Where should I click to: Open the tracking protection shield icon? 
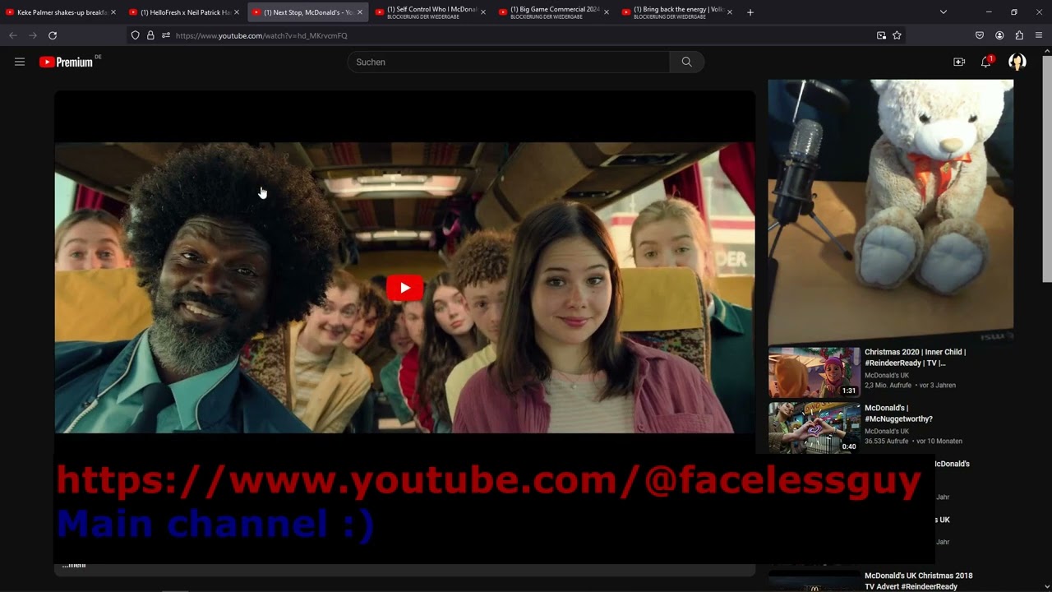tap(135, 35)
